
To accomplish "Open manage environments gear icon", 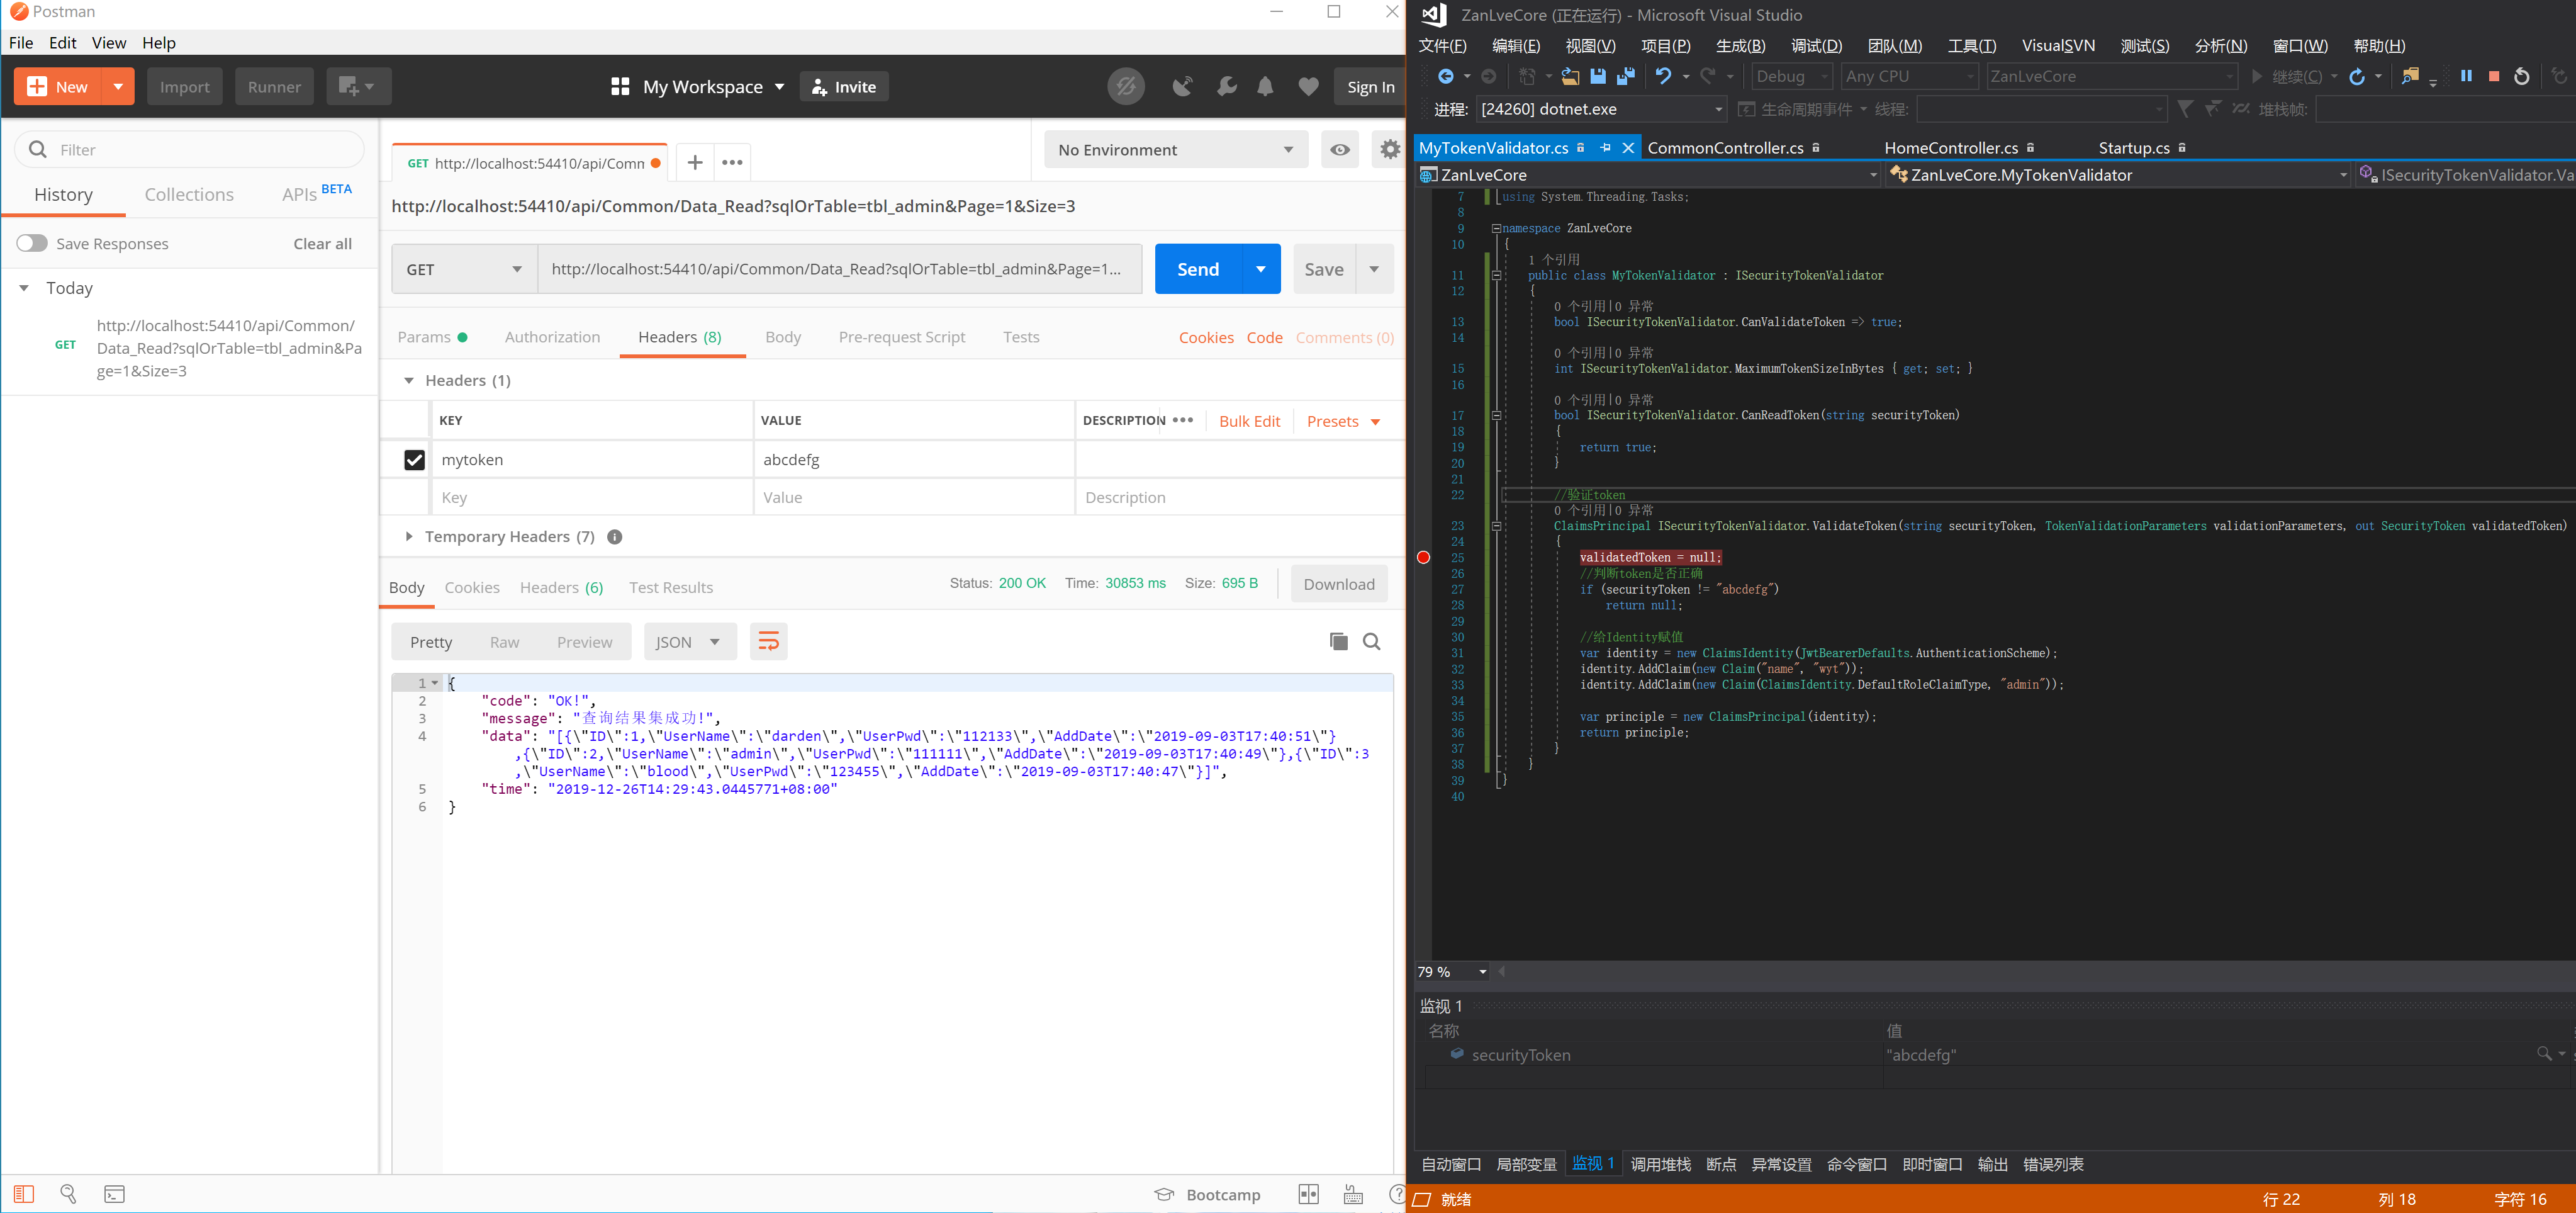I will point(1390,150).
